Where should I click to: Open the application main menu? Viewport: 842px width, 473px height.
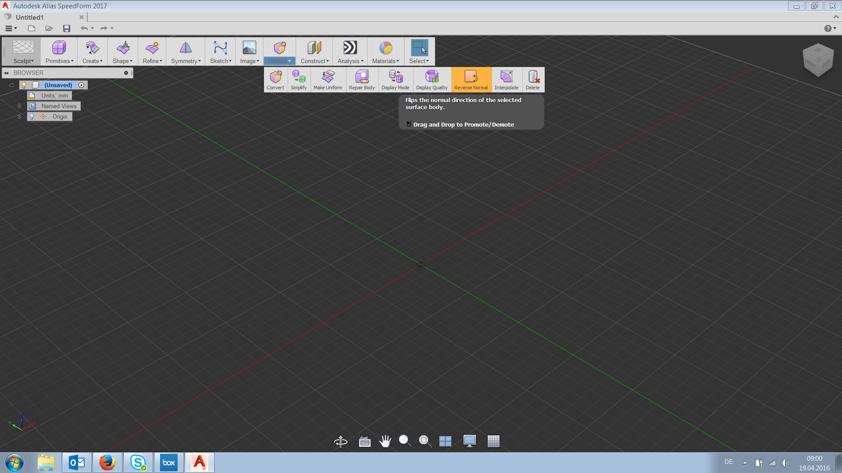[11, 28]
